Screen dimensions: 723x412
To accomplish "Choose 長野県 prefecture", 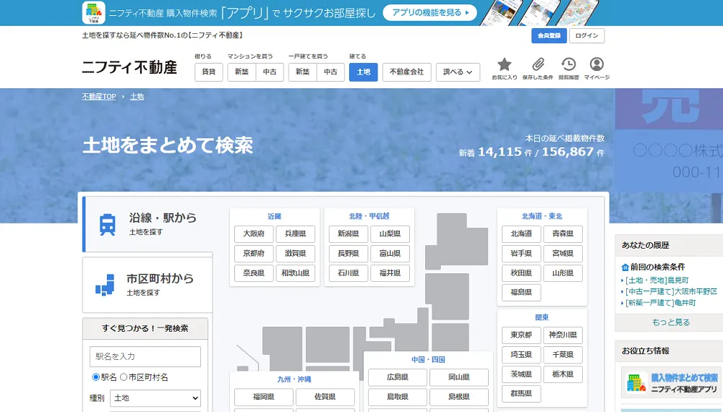I will 348,254.
